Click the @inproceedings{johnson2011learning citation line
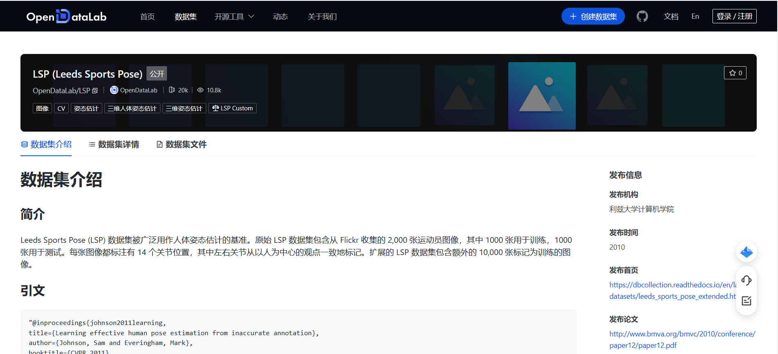Image resolution: width=778 pixels, height=354 pixels. [x=97, y=323]
